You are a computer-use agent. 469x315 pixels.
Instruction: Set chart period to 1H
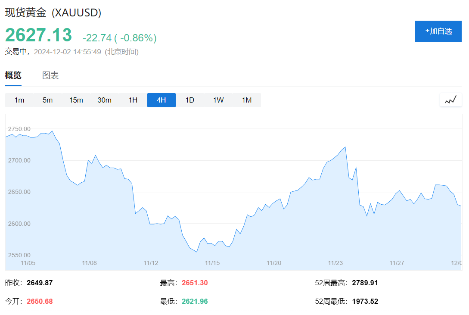(133, 100)
